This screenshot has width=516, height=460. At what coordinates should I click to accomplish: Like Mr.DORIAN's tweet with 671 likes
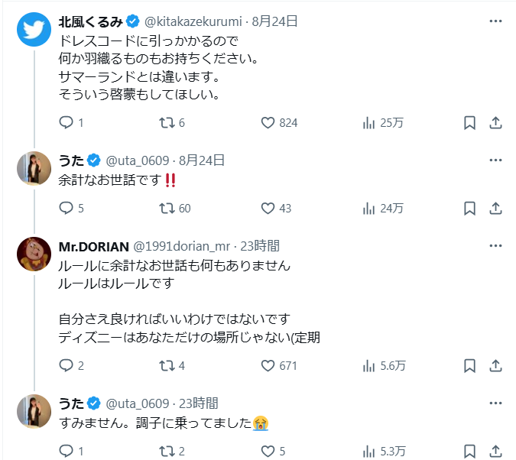(x=268, y=366)
